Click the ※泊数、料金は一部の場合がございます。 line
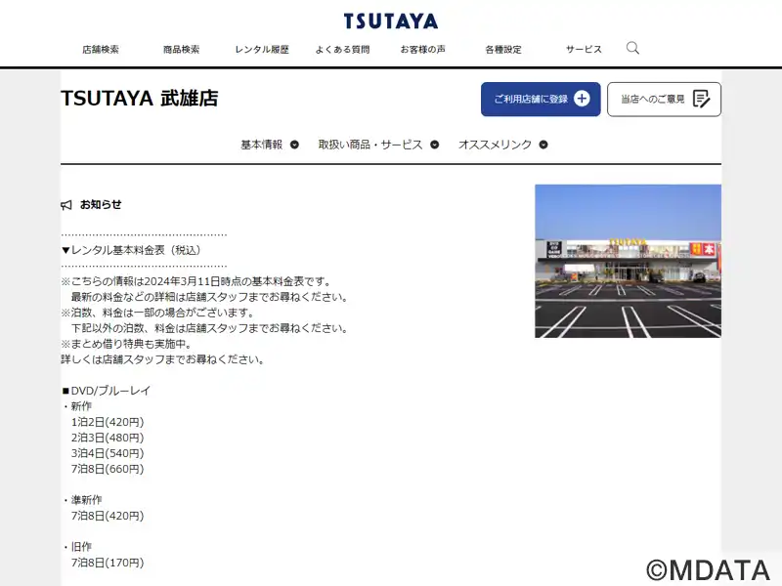This screenshot has width=782, height=586. [157, 313]
